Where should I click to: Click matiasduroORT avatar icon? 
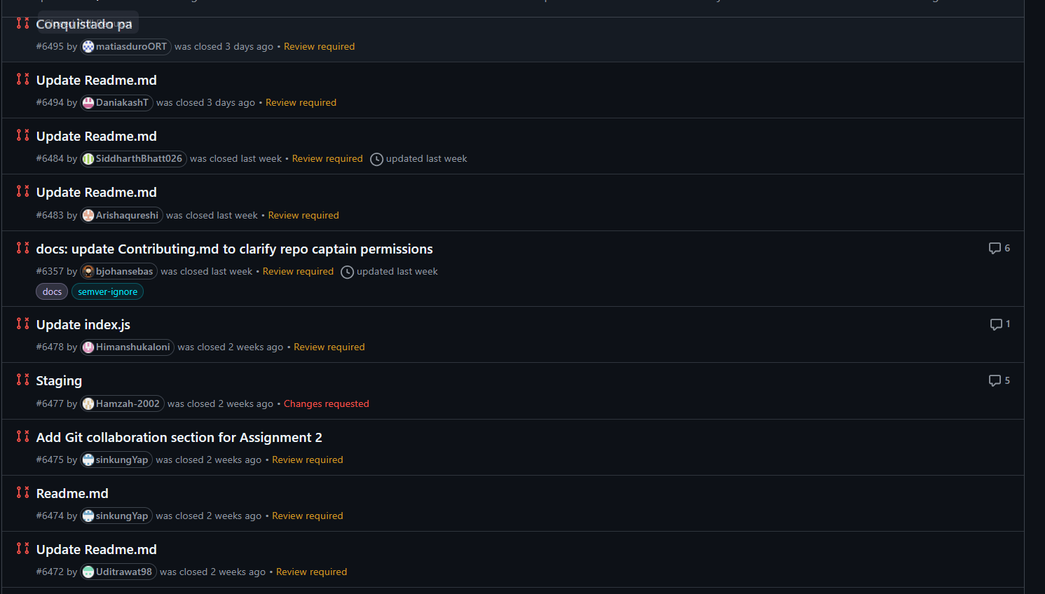(x=88, y=47)
